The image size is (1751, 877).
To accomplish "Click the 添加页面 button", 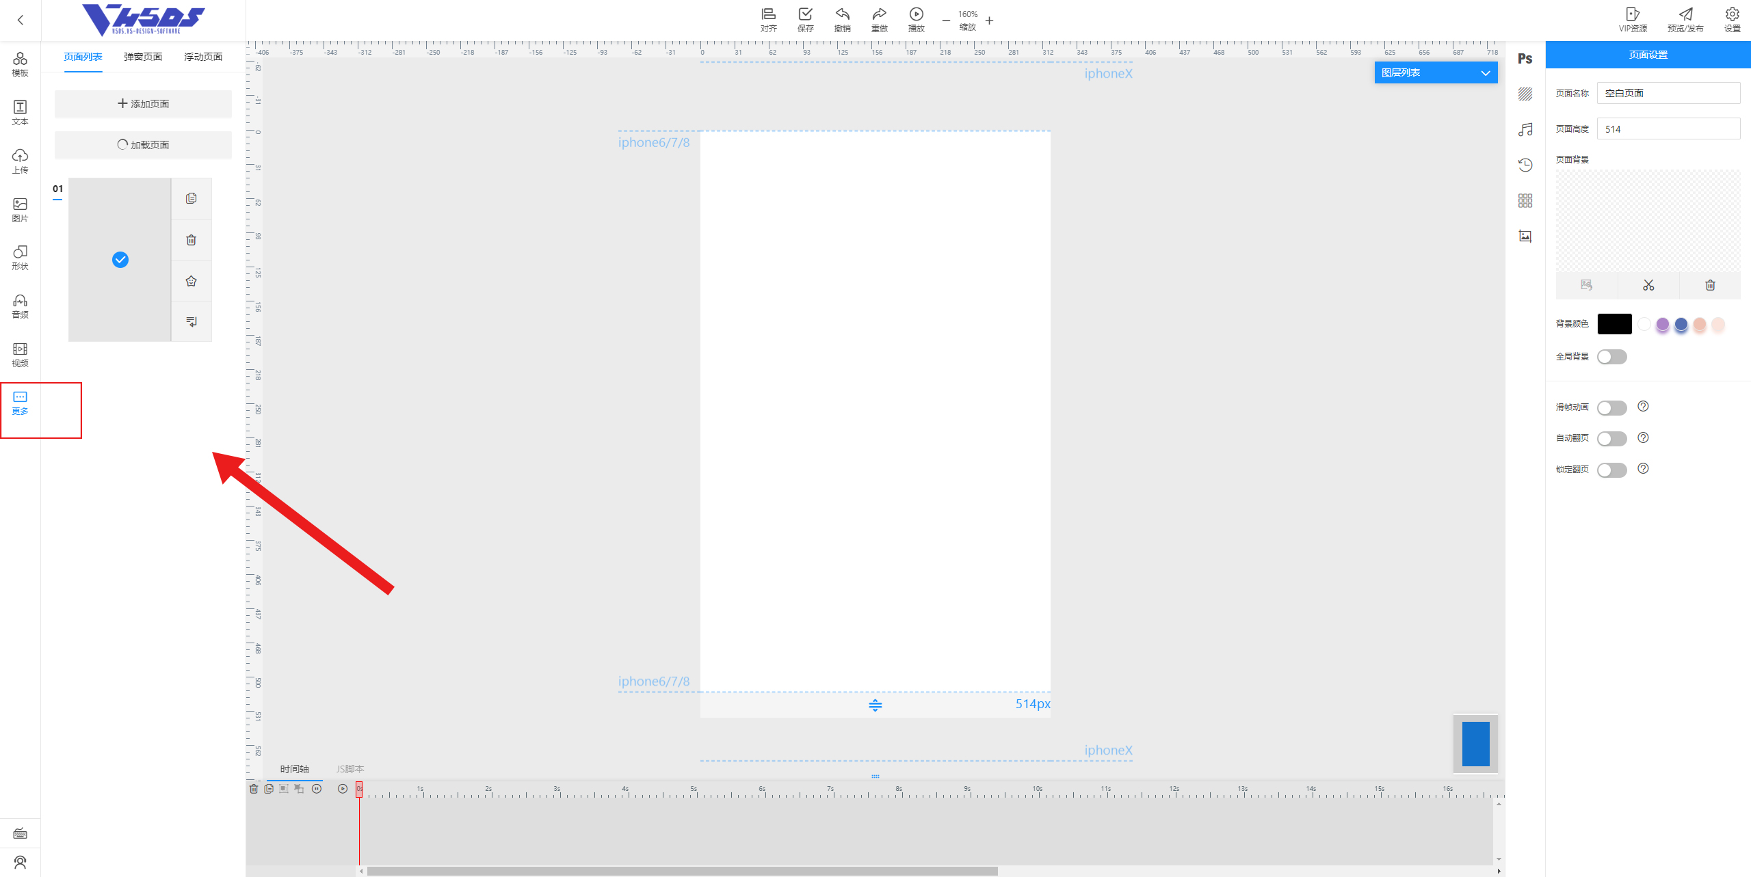I will [x=143, y=104].
